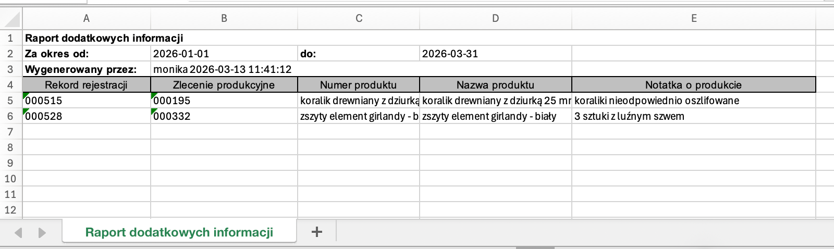Viewport: 834px width, 249px height.
Task: Select the note koraliki nieodpowiednio oszlifowane
Action: (693, 101)
